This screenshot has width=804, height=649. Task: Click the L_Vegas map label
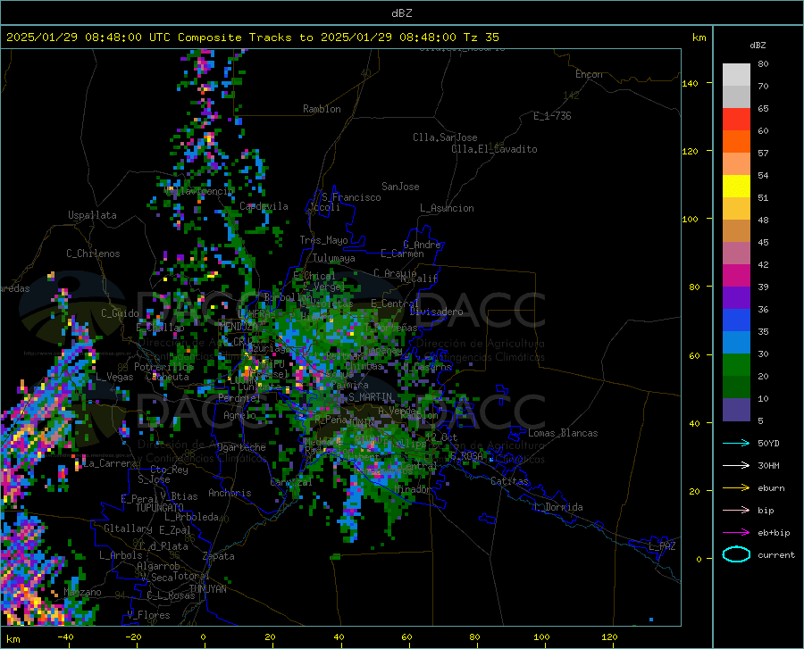[x=114, y=377]
